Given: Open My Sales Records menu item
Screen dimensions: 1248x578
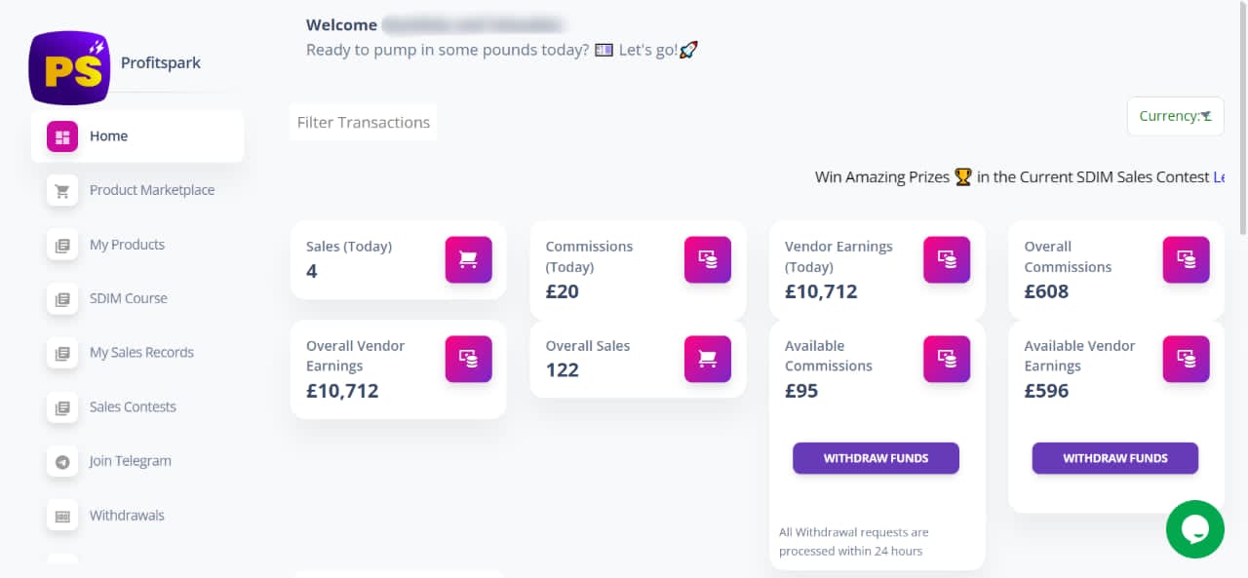Looking at the screenshot, I should pos(141,353).
